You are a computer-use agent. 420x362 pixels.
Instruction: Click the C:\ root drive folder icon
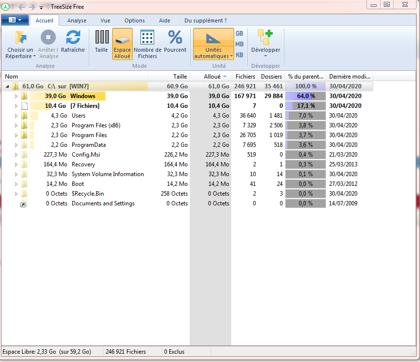[16, 86]
